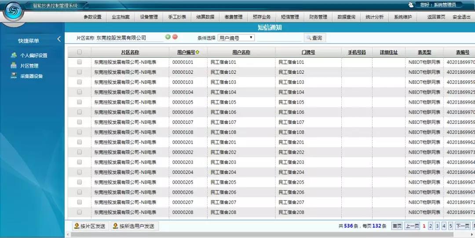Go to page 3 in pagination
475x238 pixels.
coord(437,226)
